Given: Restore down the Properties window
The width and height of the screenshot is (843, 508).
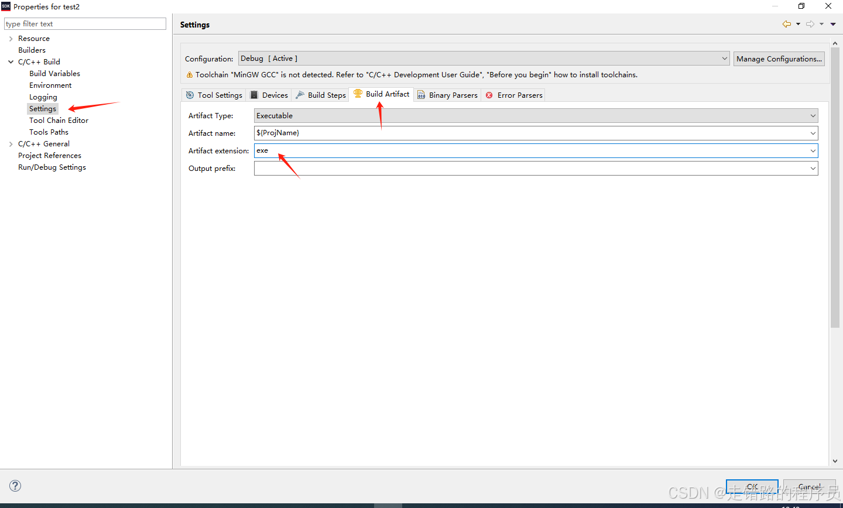Looking at the screenshot, I should [801, 6].
